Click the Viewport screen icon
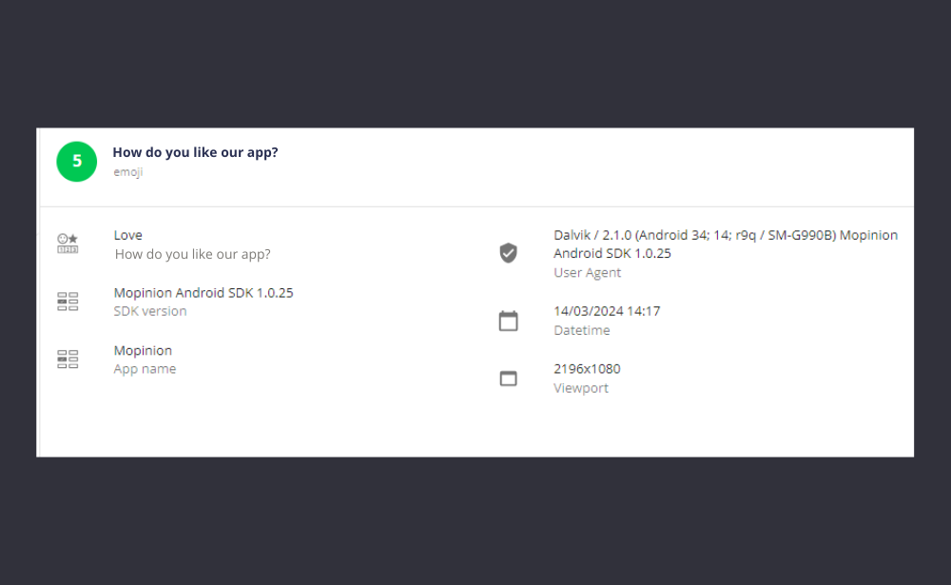The width and height of the screenshot is (951, 585). pyautogui.click(x=509, y=378)
